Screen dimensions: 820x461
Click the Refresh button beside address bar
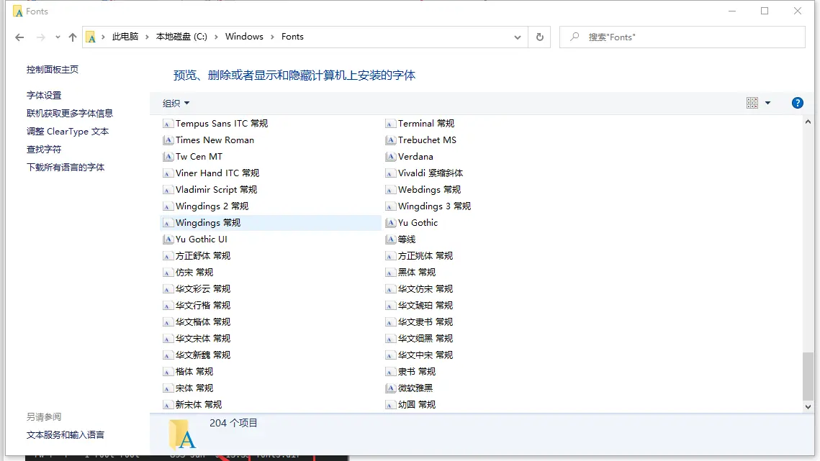[x=539, y=37]
